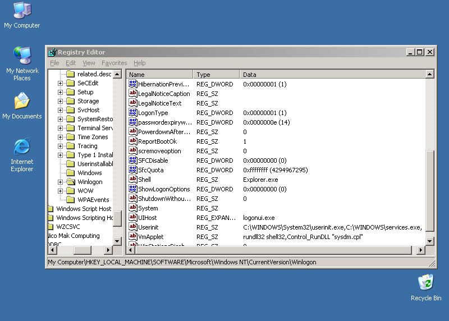The width and height of the screenshot is (449, 321).
Task: Click the logonui.exe data cell
Action: point(259,218)
